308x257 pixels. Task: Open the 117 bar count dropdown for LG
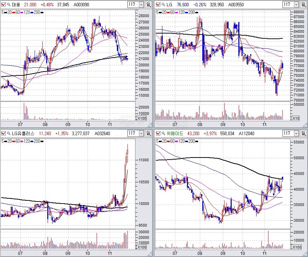[x=295, y=5]
